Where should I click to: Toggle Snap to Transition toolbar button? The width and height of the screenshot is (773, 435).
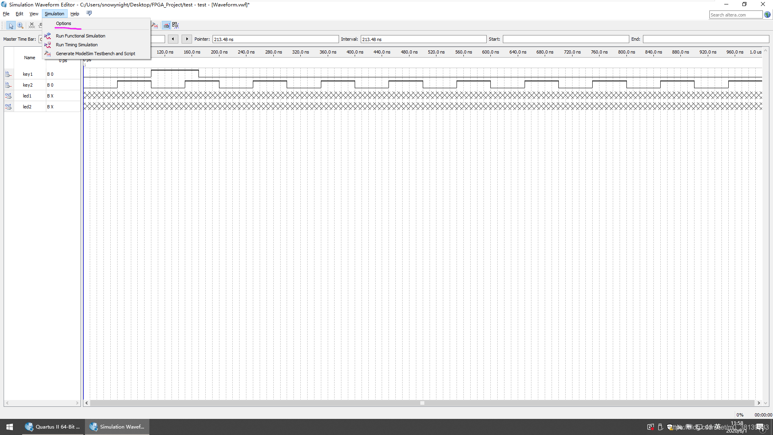(x=176, y=25)
